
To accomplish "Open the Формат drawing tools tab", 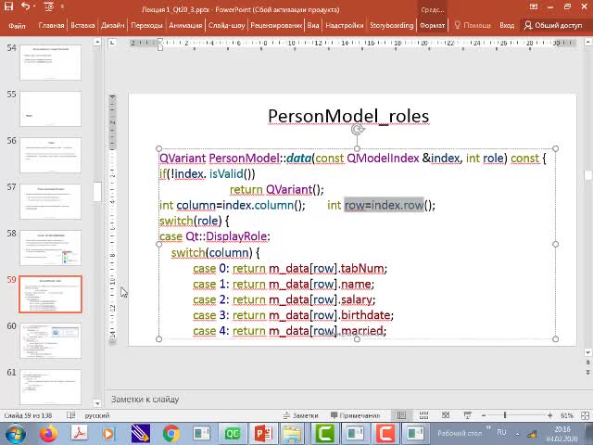I will 433,25.
